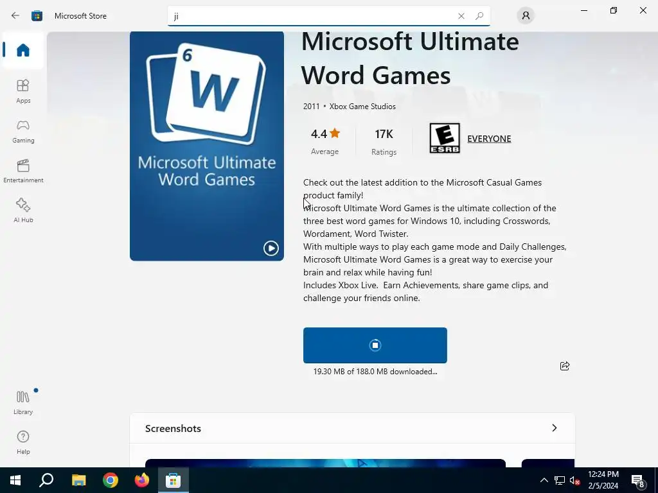This screenshot has width=658, height=493.
Task: Clear the search box text
Action: (461, 16)
